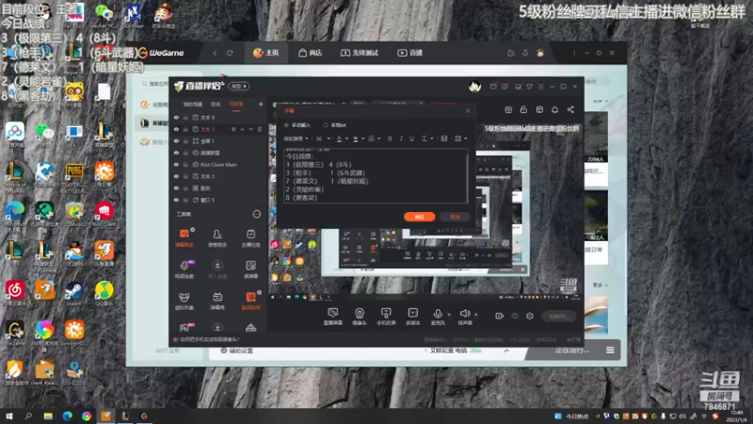Toggle visibility of 窗口 5 source
This screenshot has width=753, height=424.
(x=176, y=200)
